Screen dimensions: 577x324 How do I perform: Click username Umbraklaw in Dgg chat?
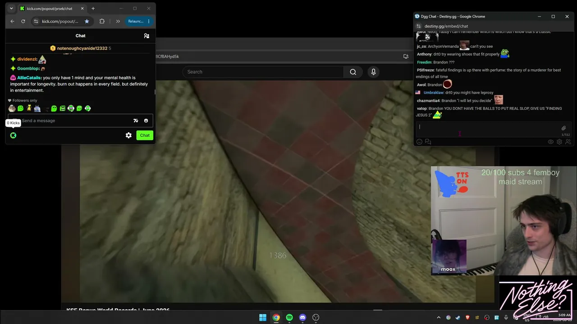434,93
